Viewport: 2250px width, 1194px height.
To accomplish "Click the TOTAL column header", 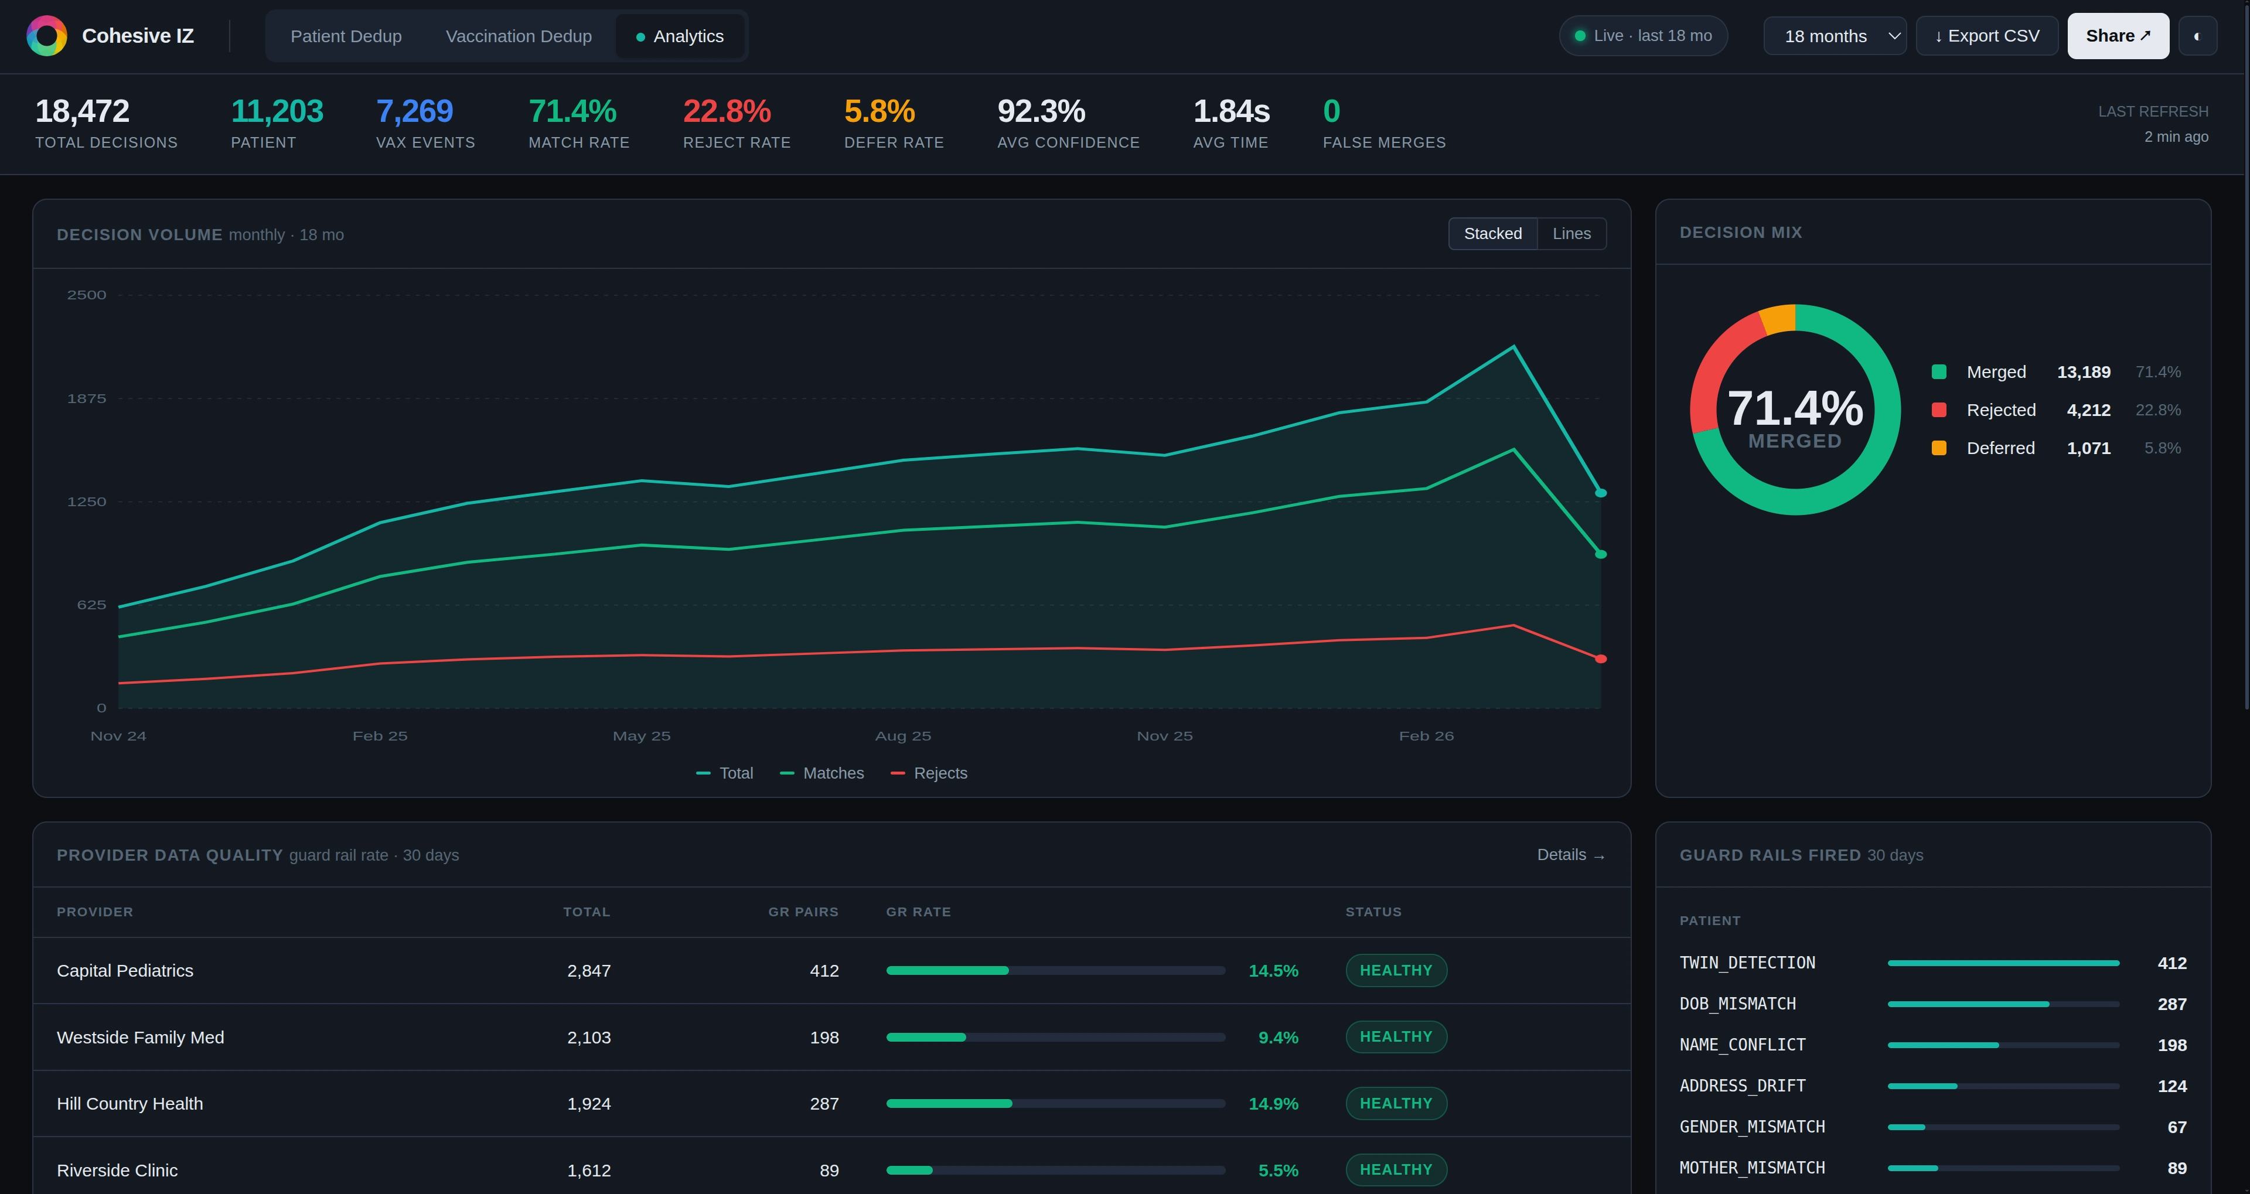I will coord(586,912).
